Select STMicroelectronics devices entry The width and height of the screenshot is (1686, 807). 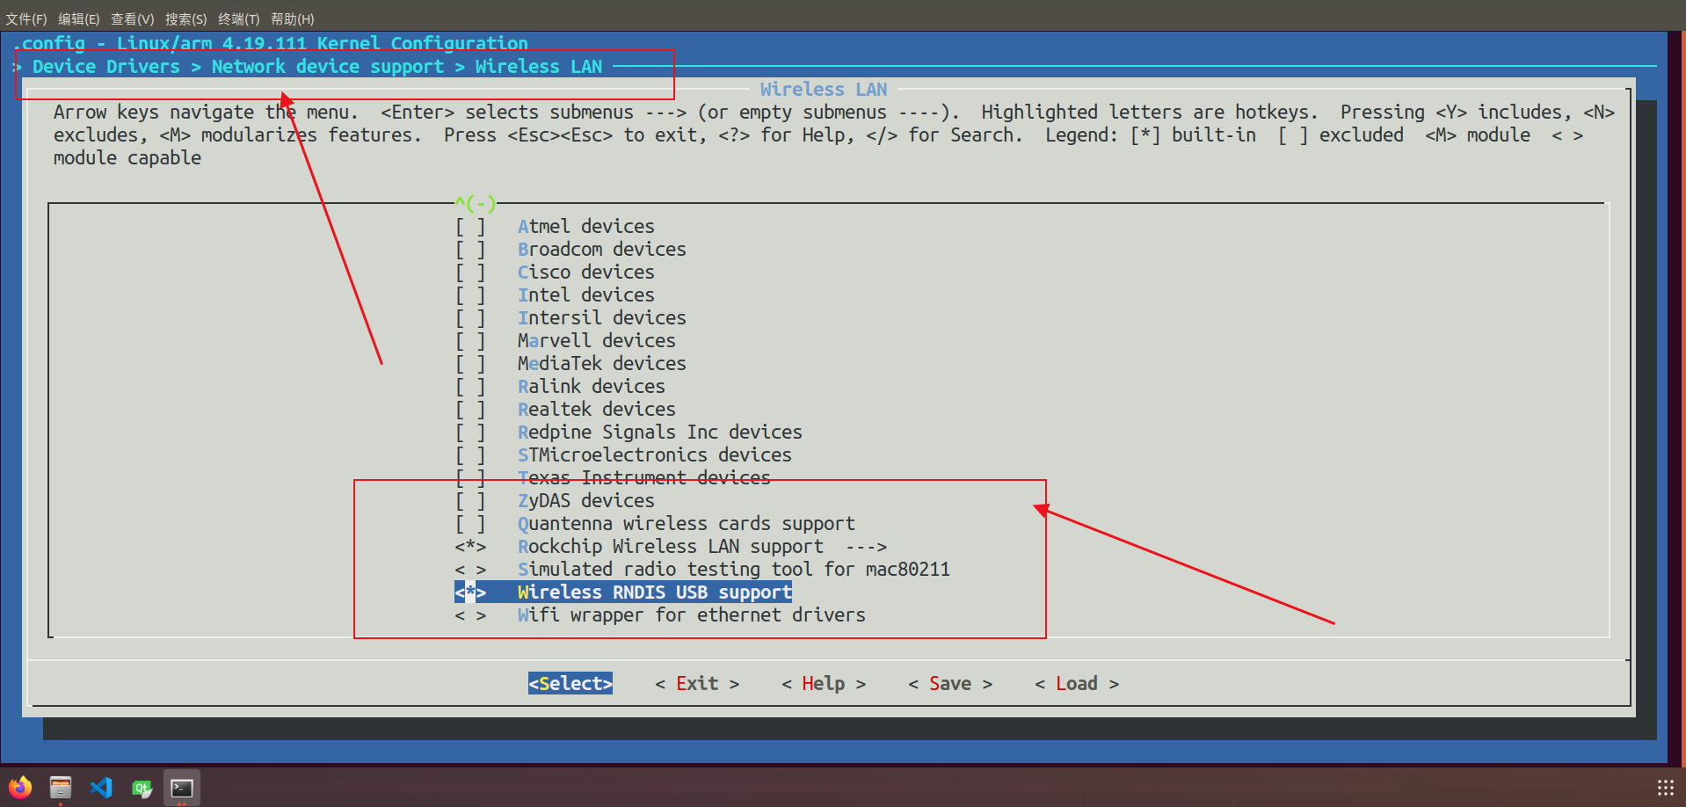tap(654, 455)
